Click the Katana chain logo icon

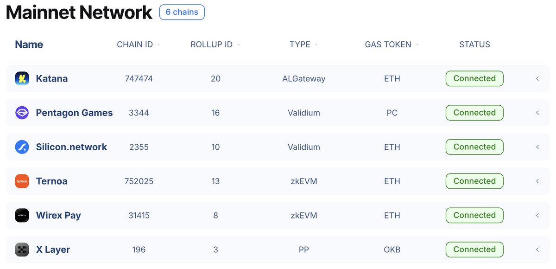click(x=22, y=78)
